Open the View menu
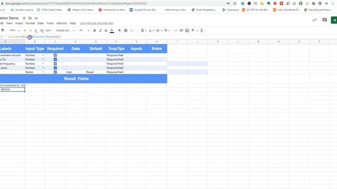 pos(9,23)
